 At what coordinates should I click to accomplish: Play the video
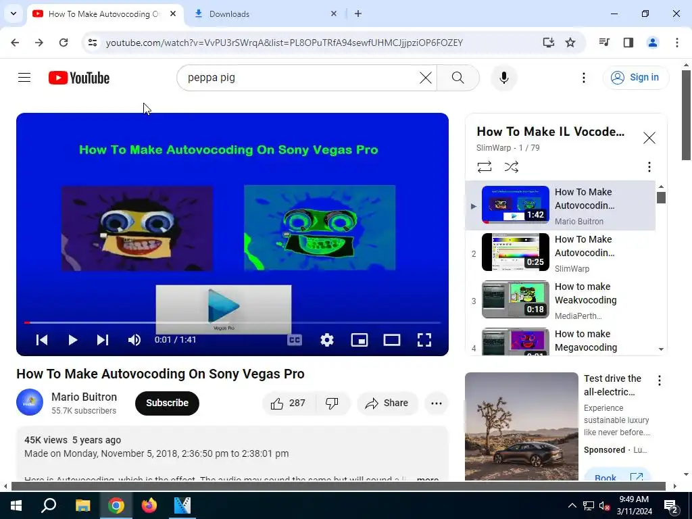tap(73, 340)
